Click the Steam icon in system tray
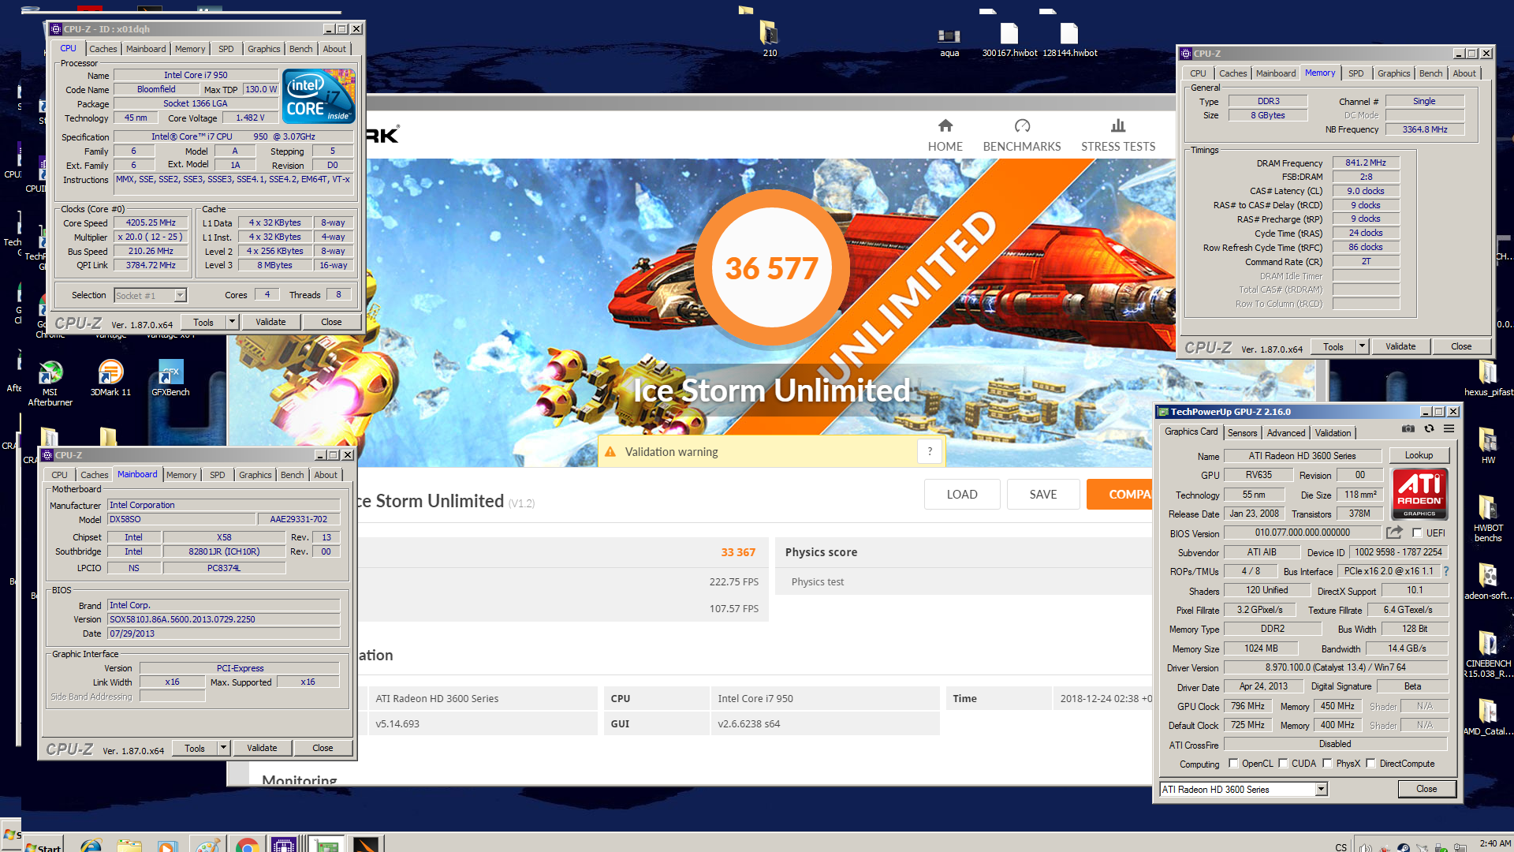Viewport: 1514px width, 852px height. click(x=1404, y=847)
